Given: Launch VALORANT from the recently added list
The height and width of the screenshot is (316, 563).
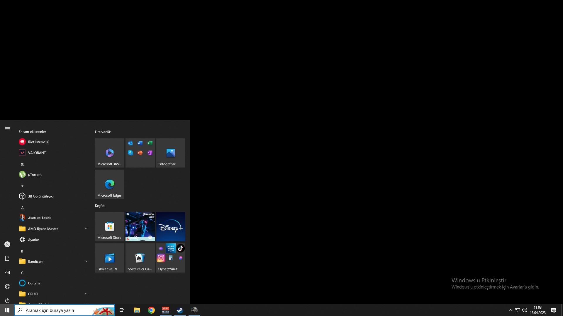Looking at the screenshot, I should pyautogui.click(x=53, y=153).
